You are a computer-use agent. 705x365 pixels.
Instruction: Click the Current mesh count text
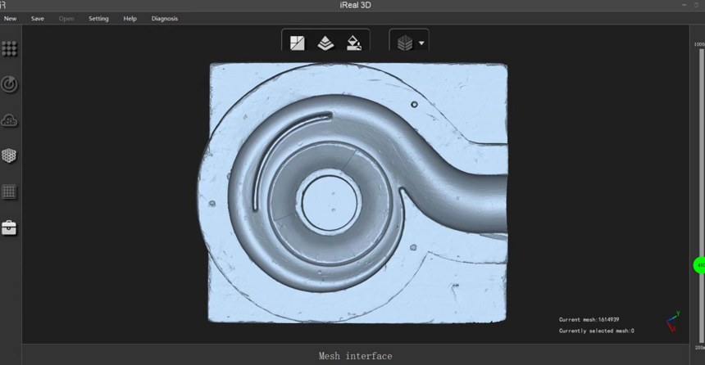point(589,320)
